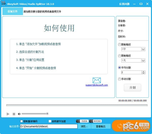
Task: Expand the 2秒 duration dropdown
Action: click(x=143, y=49)
